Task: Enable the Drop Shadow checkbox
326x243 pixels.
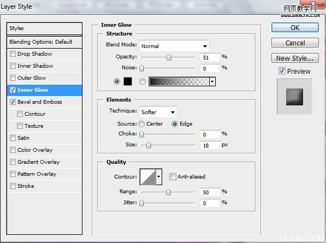Action: [x=13, y=54]
